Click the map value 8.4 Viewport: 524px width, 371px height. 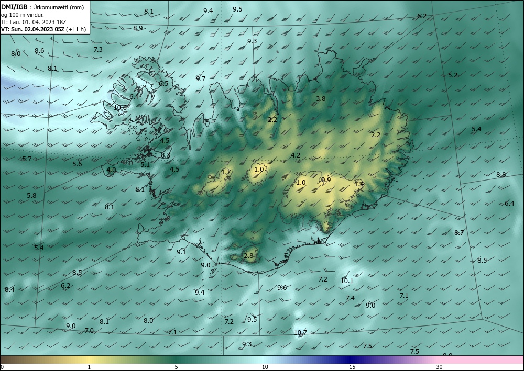click(x=9, y=289)
